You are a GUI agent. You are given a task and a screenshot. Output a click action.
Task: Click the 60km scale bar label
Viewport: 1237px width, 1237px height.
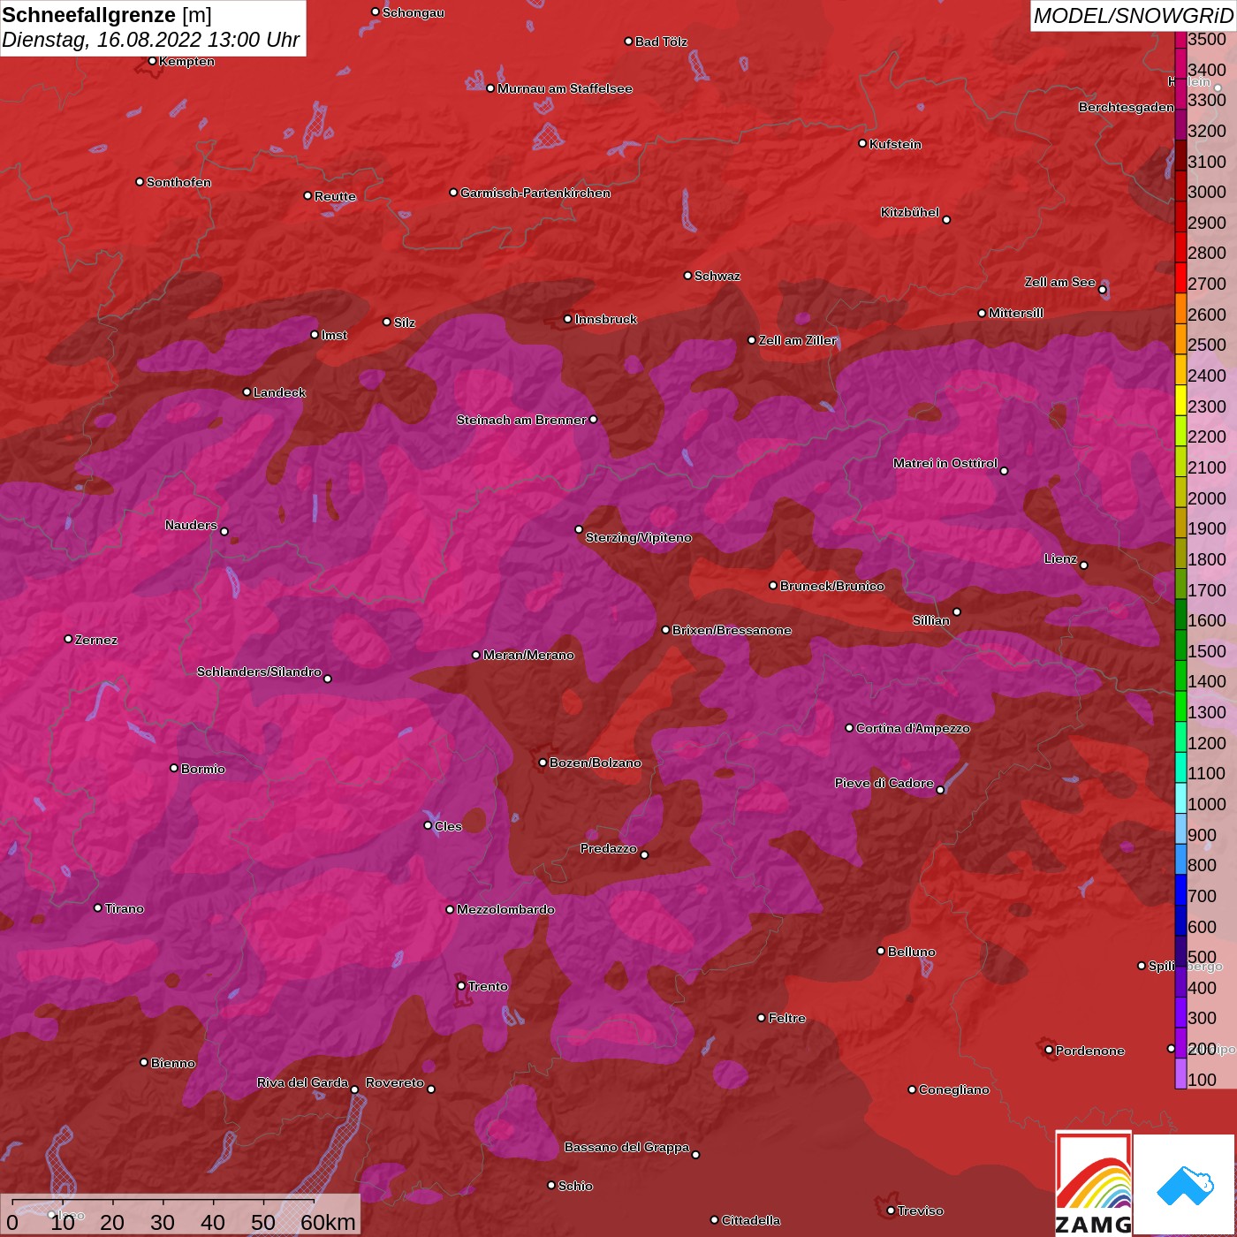pyautogui.click(x=328, y=1222)
